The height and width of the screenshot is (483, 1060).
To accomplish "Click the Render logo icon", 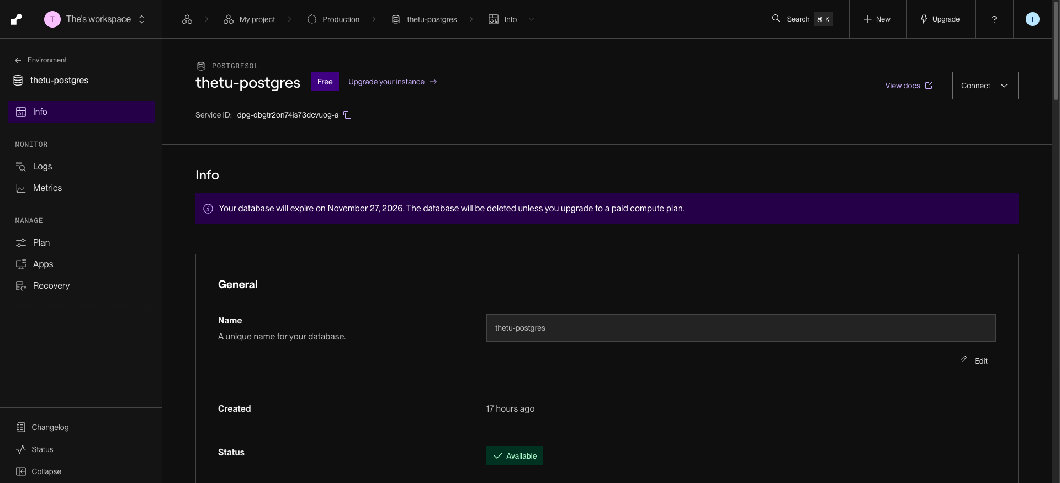I will click(x=17, y=19).
